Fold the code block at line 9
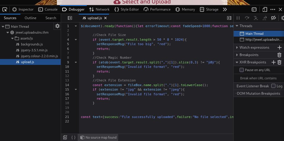The image size is (284, 141). [x=76, y=62]
